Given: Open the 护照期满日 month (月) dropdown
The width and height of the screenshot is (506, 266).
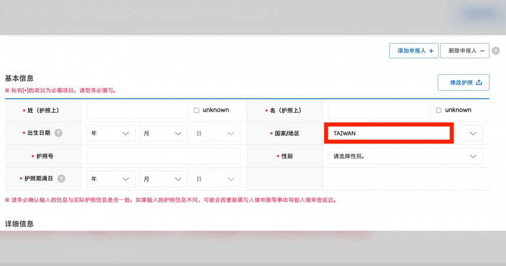Looking at the screenshot, I should (163, 179).
